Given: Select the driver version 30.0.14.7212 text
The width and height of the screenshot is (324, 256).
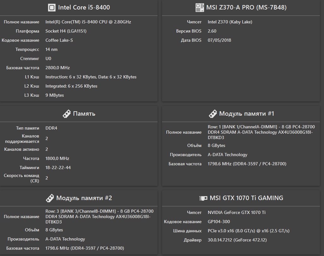Looking at the screenshot, I should 237,240.
